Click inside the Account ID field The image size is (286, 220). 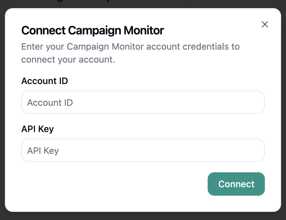(x=143, y=102)
